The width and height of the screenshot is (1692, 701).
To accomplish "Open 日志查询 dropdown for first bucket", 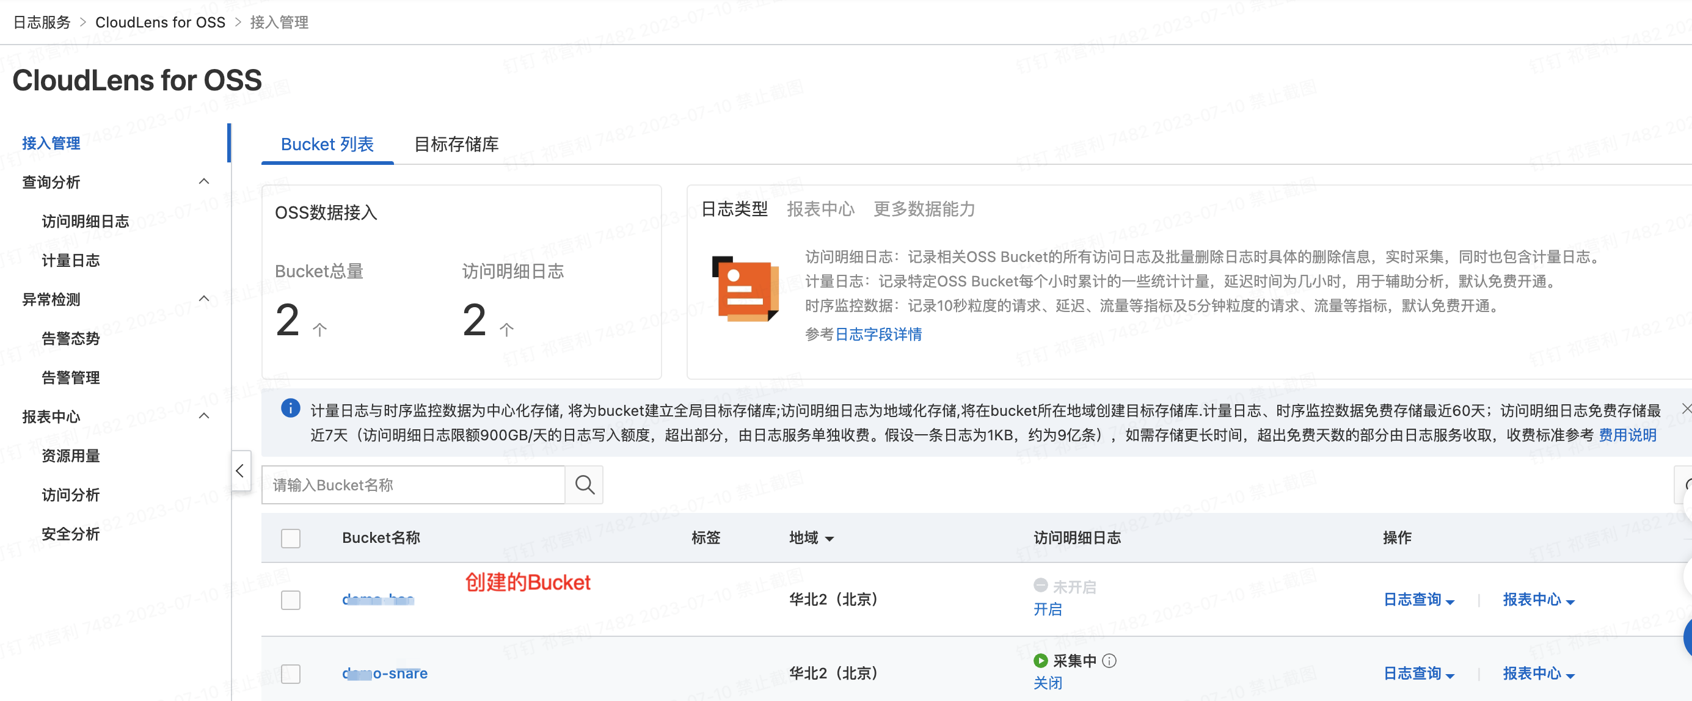I will click(1419, 600).
